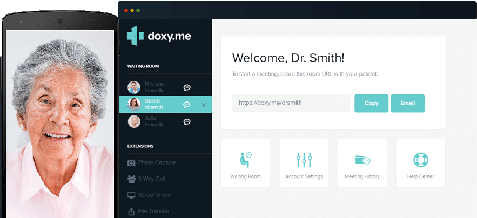Open Account Settings sliders tile

coord(304,163)
